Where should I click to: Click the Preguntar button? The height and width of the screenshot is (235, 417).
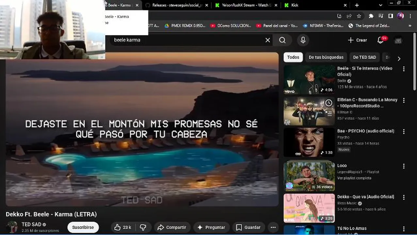pos(211,227)
